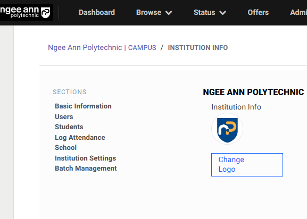Screen dimensions: 307x219
Task: Click the Ngee Ann Polytechnic header logo
Action: [27, 13]
